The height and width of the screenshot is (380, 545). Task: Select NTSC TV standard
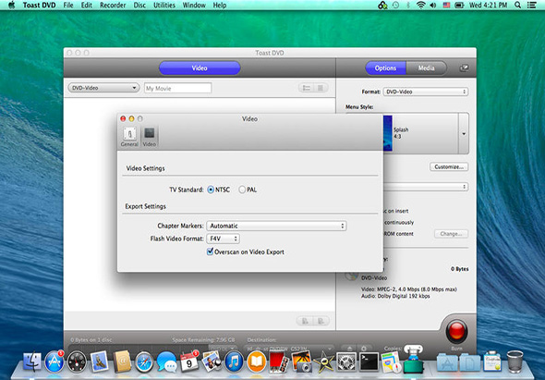coord(211,190)
